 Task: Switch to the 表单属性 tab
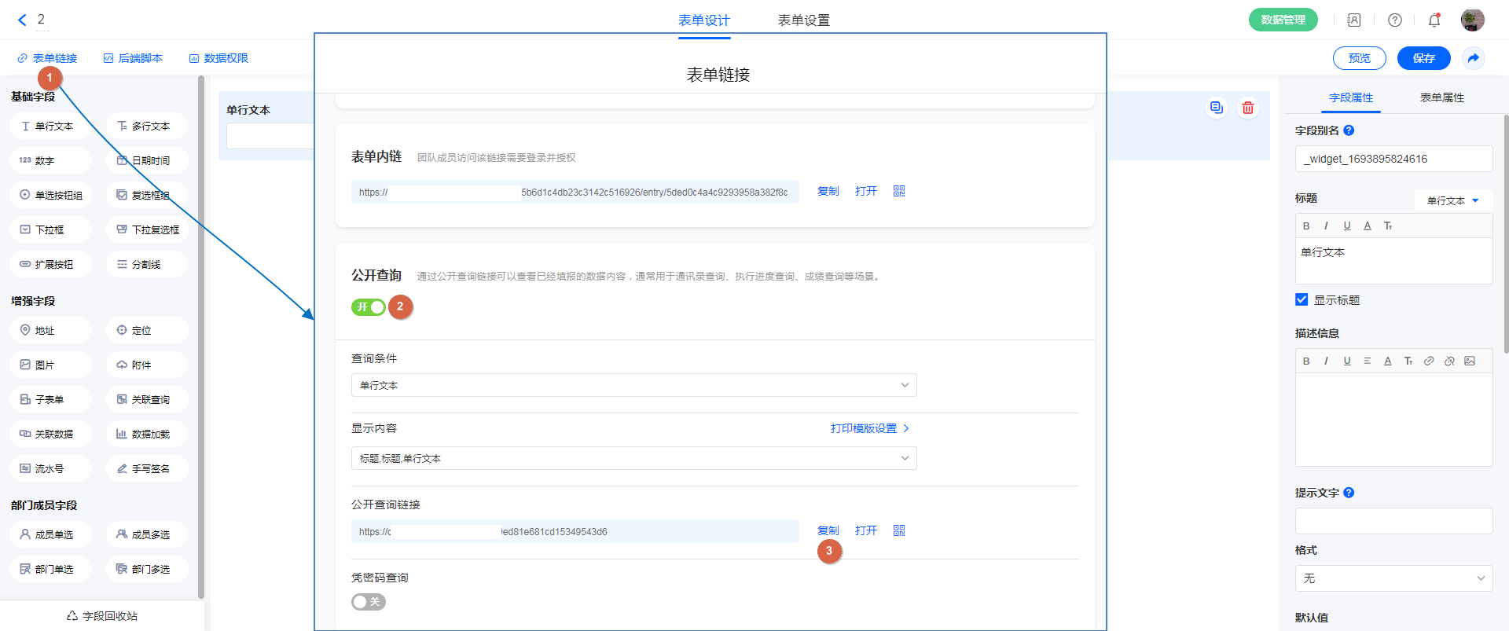point(1441,97)
